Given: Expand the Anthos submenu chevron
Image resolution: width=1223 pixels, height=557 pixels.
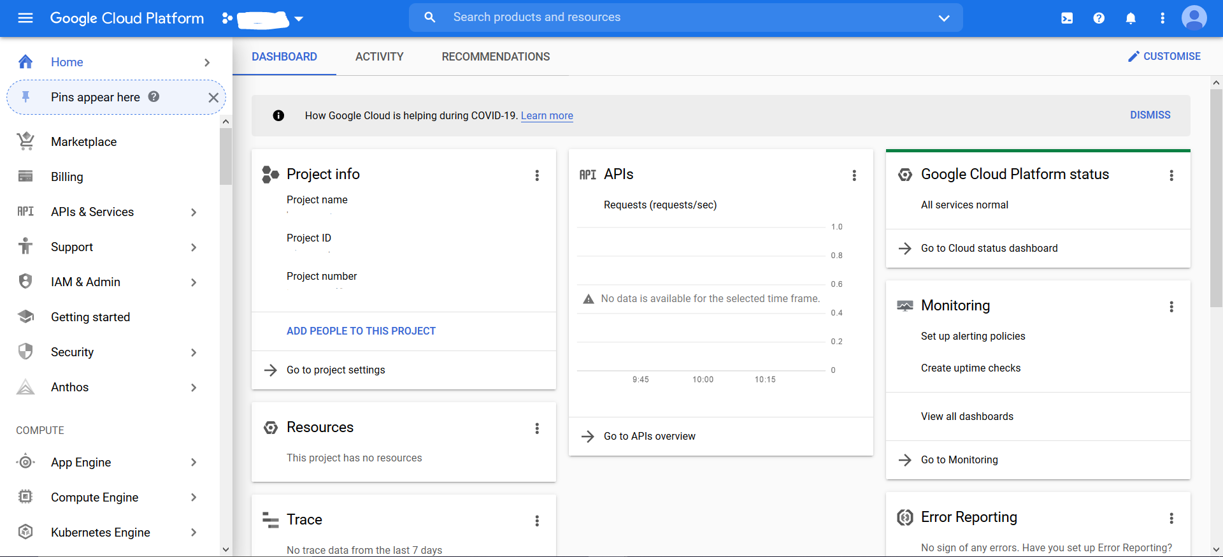Looking at the screenshot, I should click(x=194, y=387).
